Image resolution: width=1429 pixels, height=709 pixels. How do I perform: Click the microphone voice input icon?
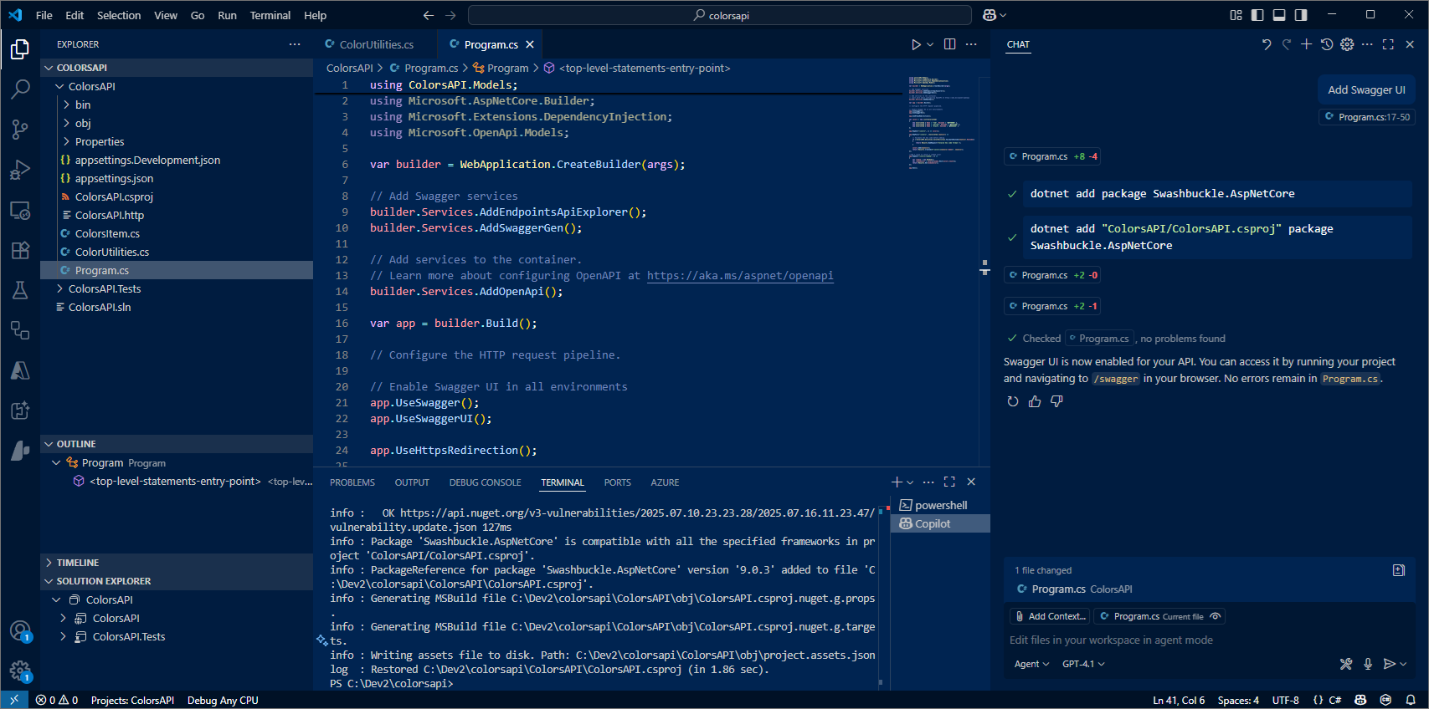[x=1368, y=664]
